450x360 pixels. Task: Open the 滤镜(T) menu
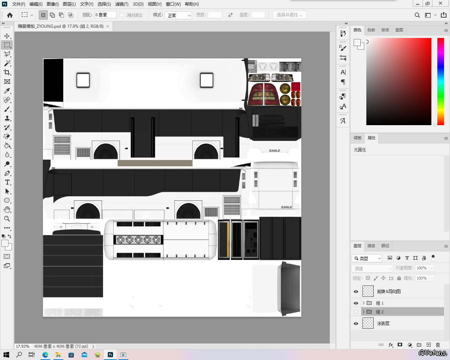point(122,4)
